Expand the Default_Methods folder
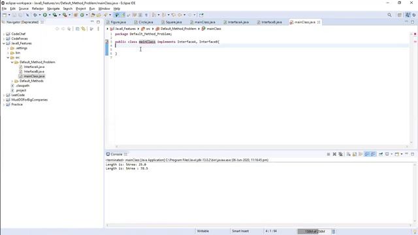Image resolution: width=418 pixels, height=235 pixels. [12, 81]
